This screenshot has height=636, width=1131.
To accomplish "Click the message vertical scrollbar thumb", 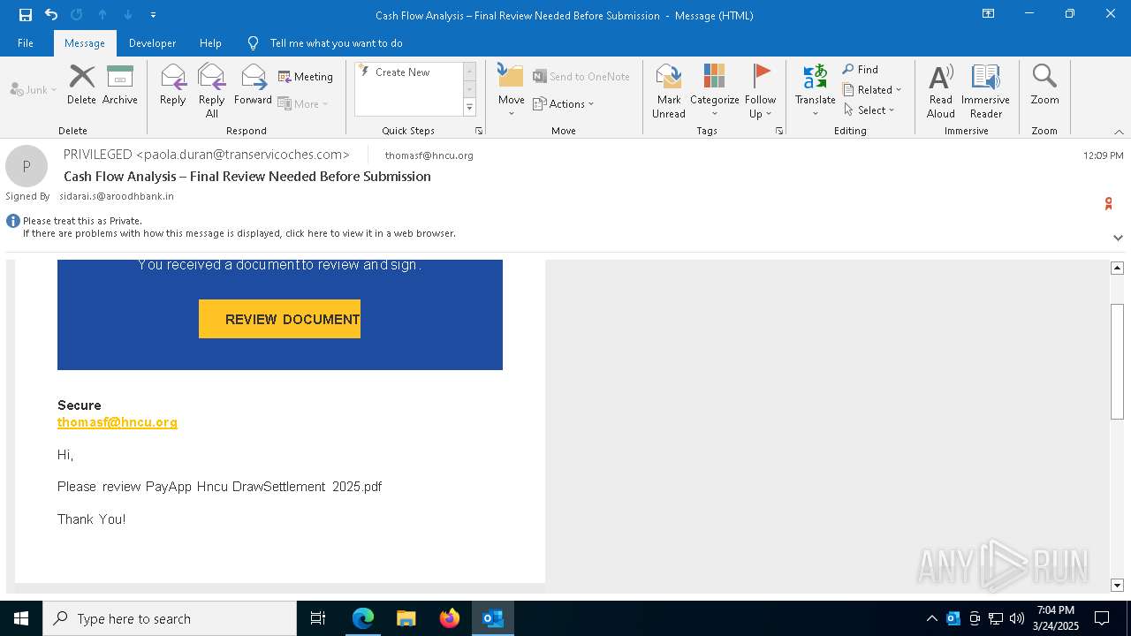I will pyautogui.click(x=1117, y=360).
